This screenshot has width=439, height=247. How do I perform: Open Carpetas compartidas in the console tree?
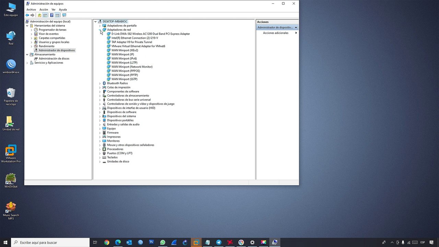click(x=52, y=38)
